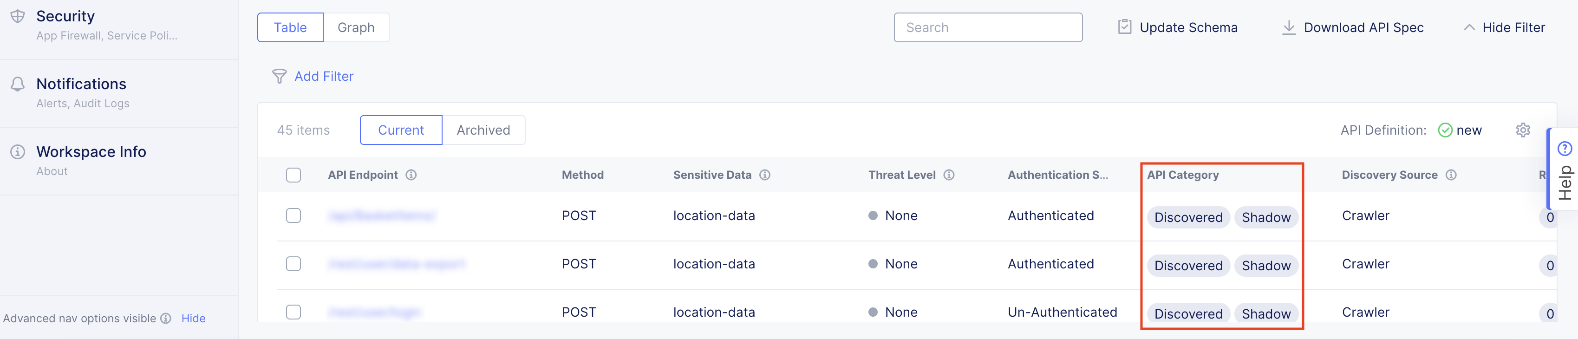Click Shadow tag in first row
The image size is (1578, 339).
pos(1266,217)
